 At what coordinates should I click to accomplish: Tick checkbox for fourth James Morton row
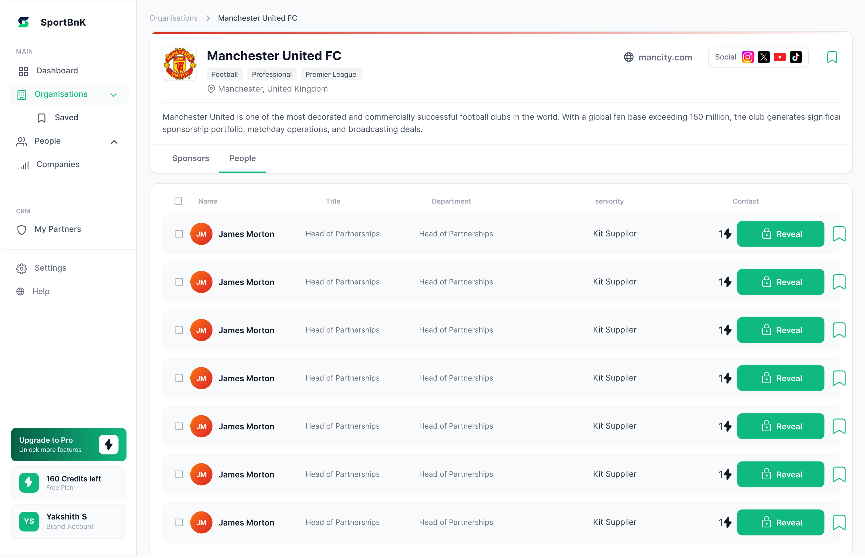click(179, 378)
